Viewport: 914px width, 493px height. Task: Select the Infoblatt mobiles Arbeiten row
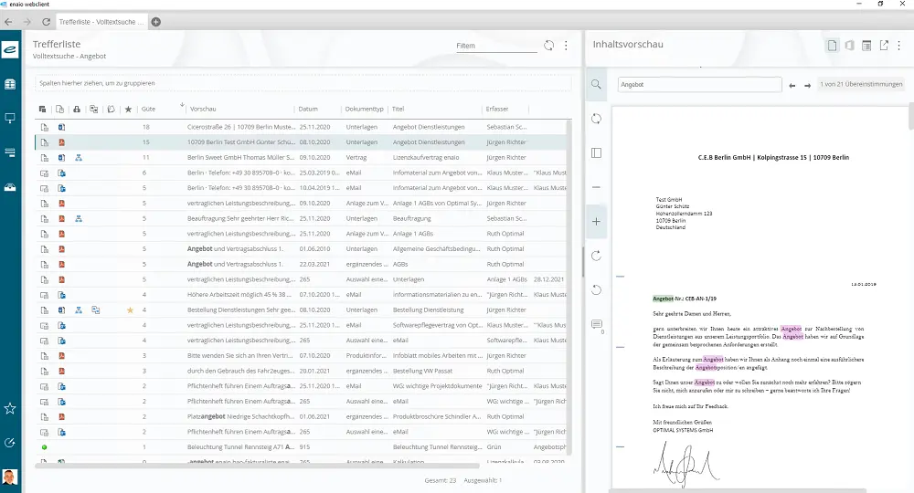(x=300, y=356)
